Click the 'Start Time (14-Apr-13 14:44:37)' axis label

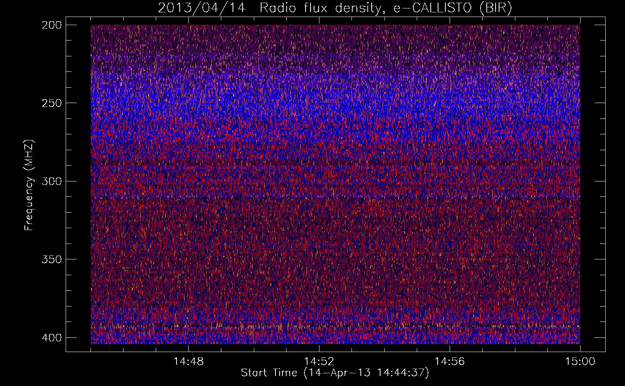point(335,373)
